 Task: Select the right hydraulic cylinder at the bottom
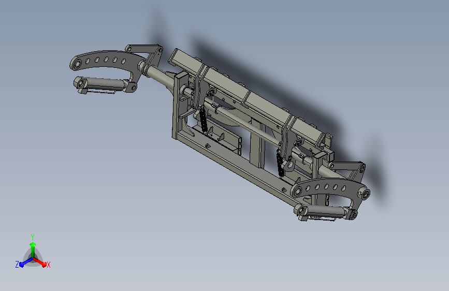(325, 212)
